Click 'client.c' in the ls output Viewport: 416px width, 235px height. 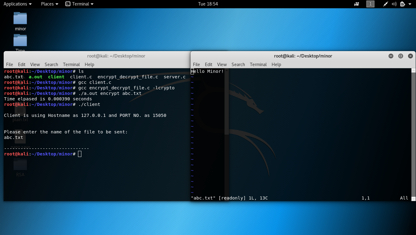pyautogui.click(x=81, y=77)
